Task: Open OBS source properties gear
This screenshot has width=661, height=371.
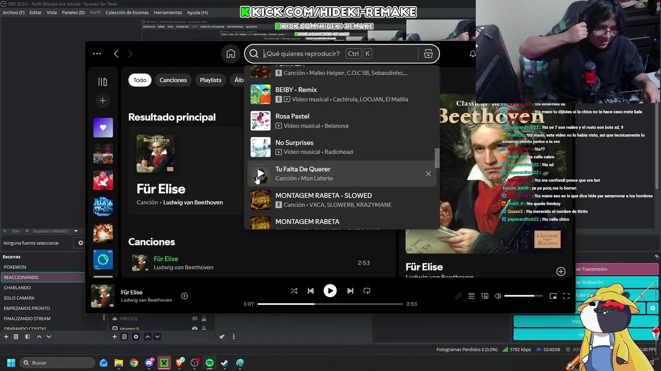Action: [x=136, y=336]
